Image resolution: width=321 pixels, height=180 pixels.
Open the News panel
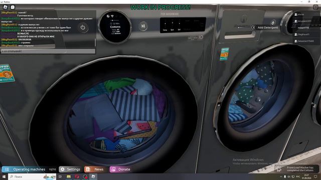click(x=95, y=169)
